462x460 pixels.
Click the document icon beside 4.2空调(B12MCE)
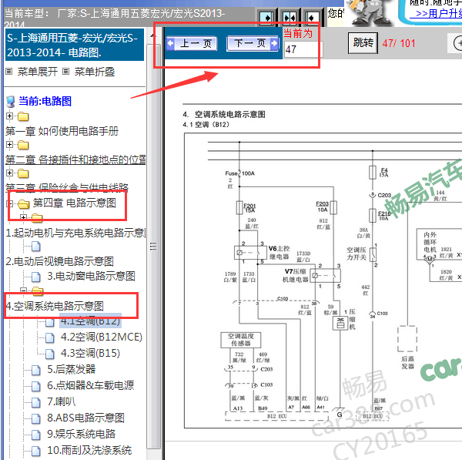(x=49, y=337)
